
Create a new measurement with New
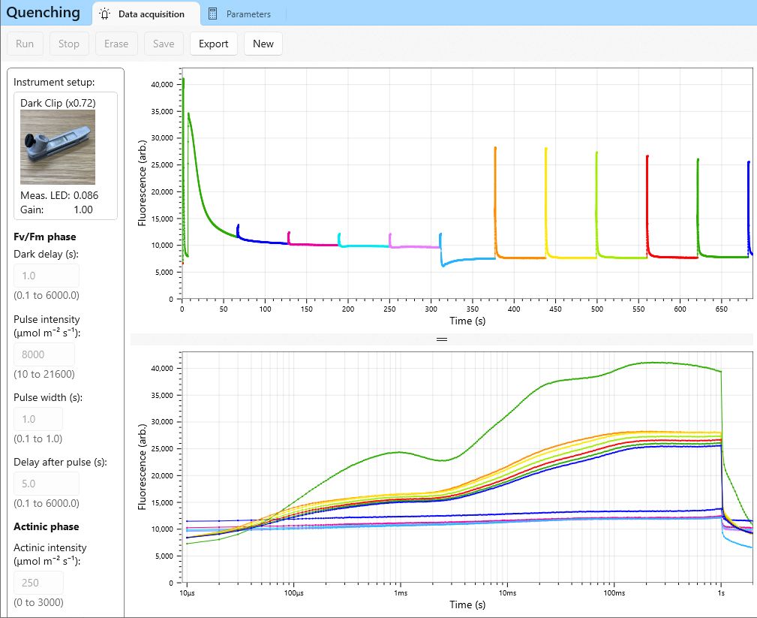[x=263, y=44]
